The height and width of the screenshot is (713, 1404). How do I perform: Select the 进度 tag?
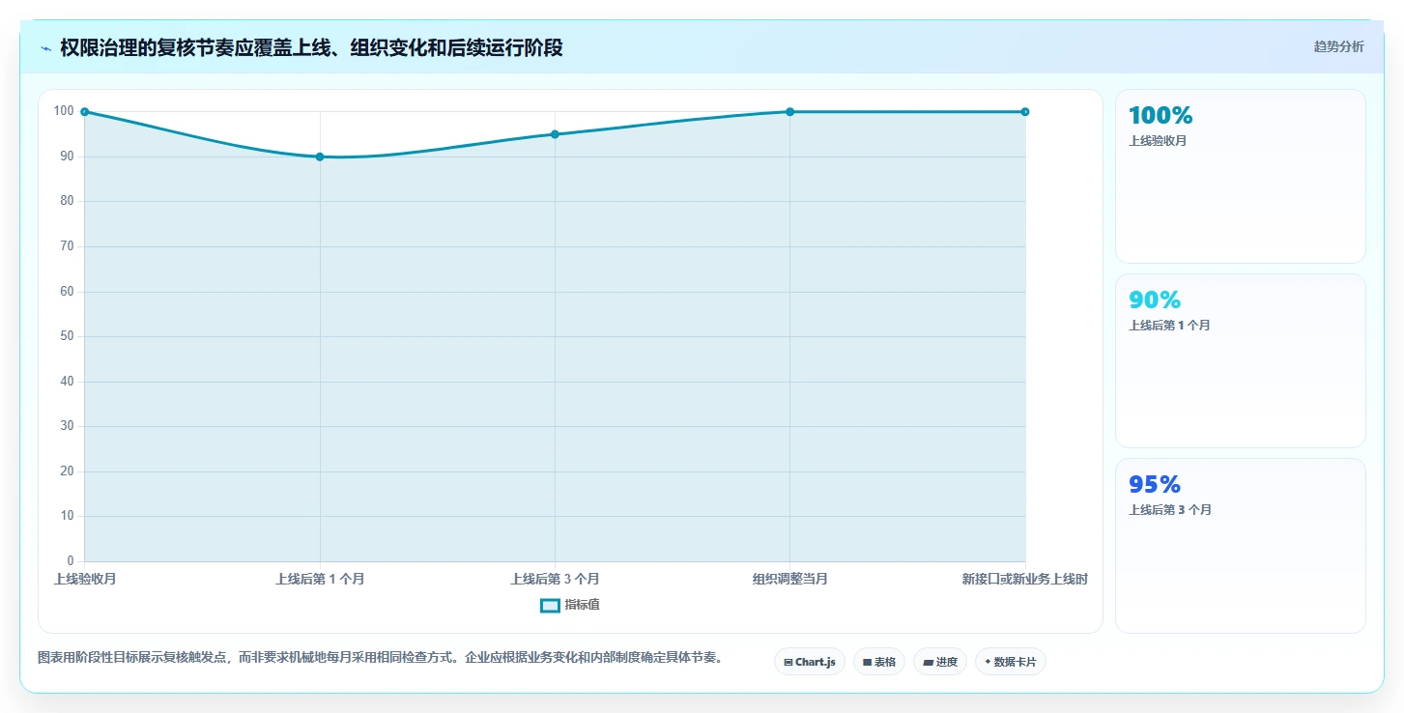point(940,662)
